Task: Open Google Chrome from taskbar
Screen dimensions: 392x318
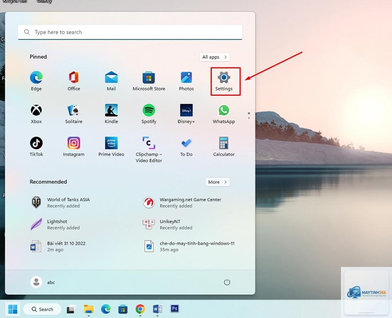Action: click(140, 309)
